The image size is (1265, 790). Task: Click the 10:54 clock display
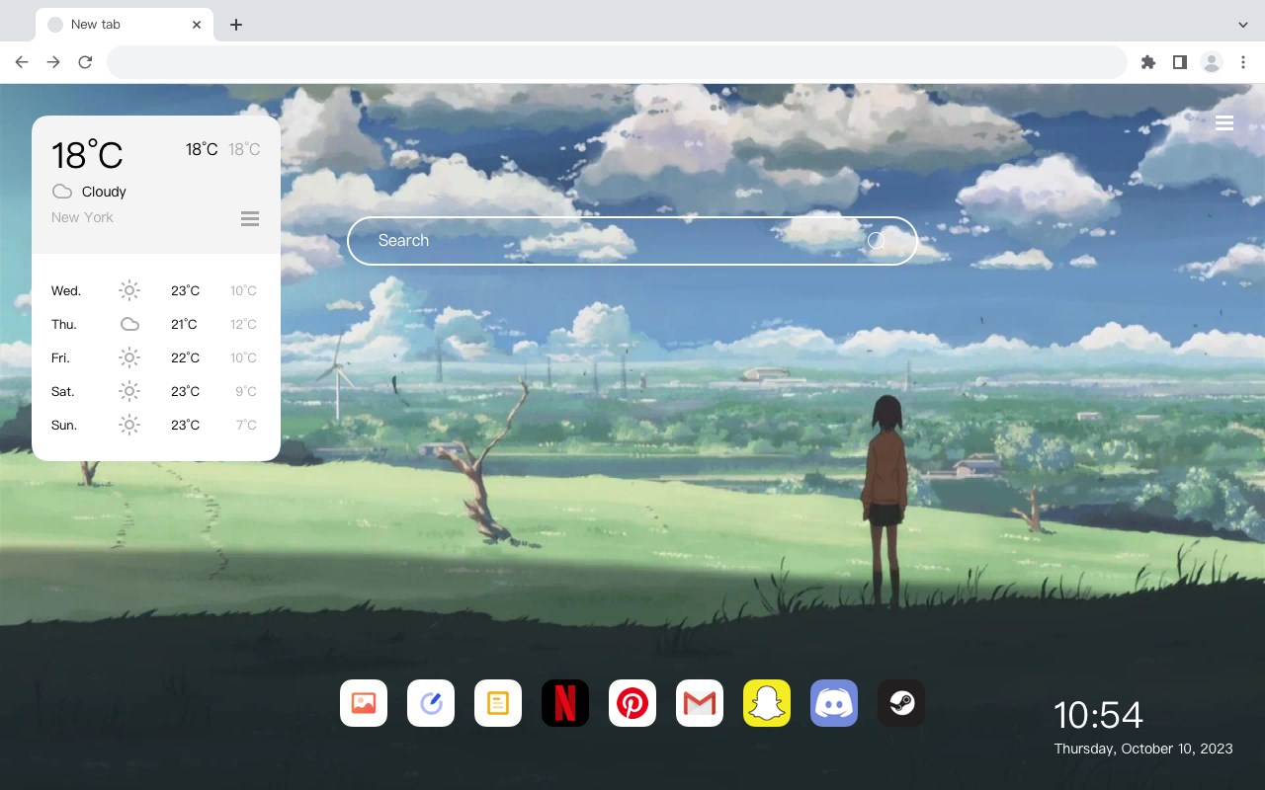coord(1098,715)
